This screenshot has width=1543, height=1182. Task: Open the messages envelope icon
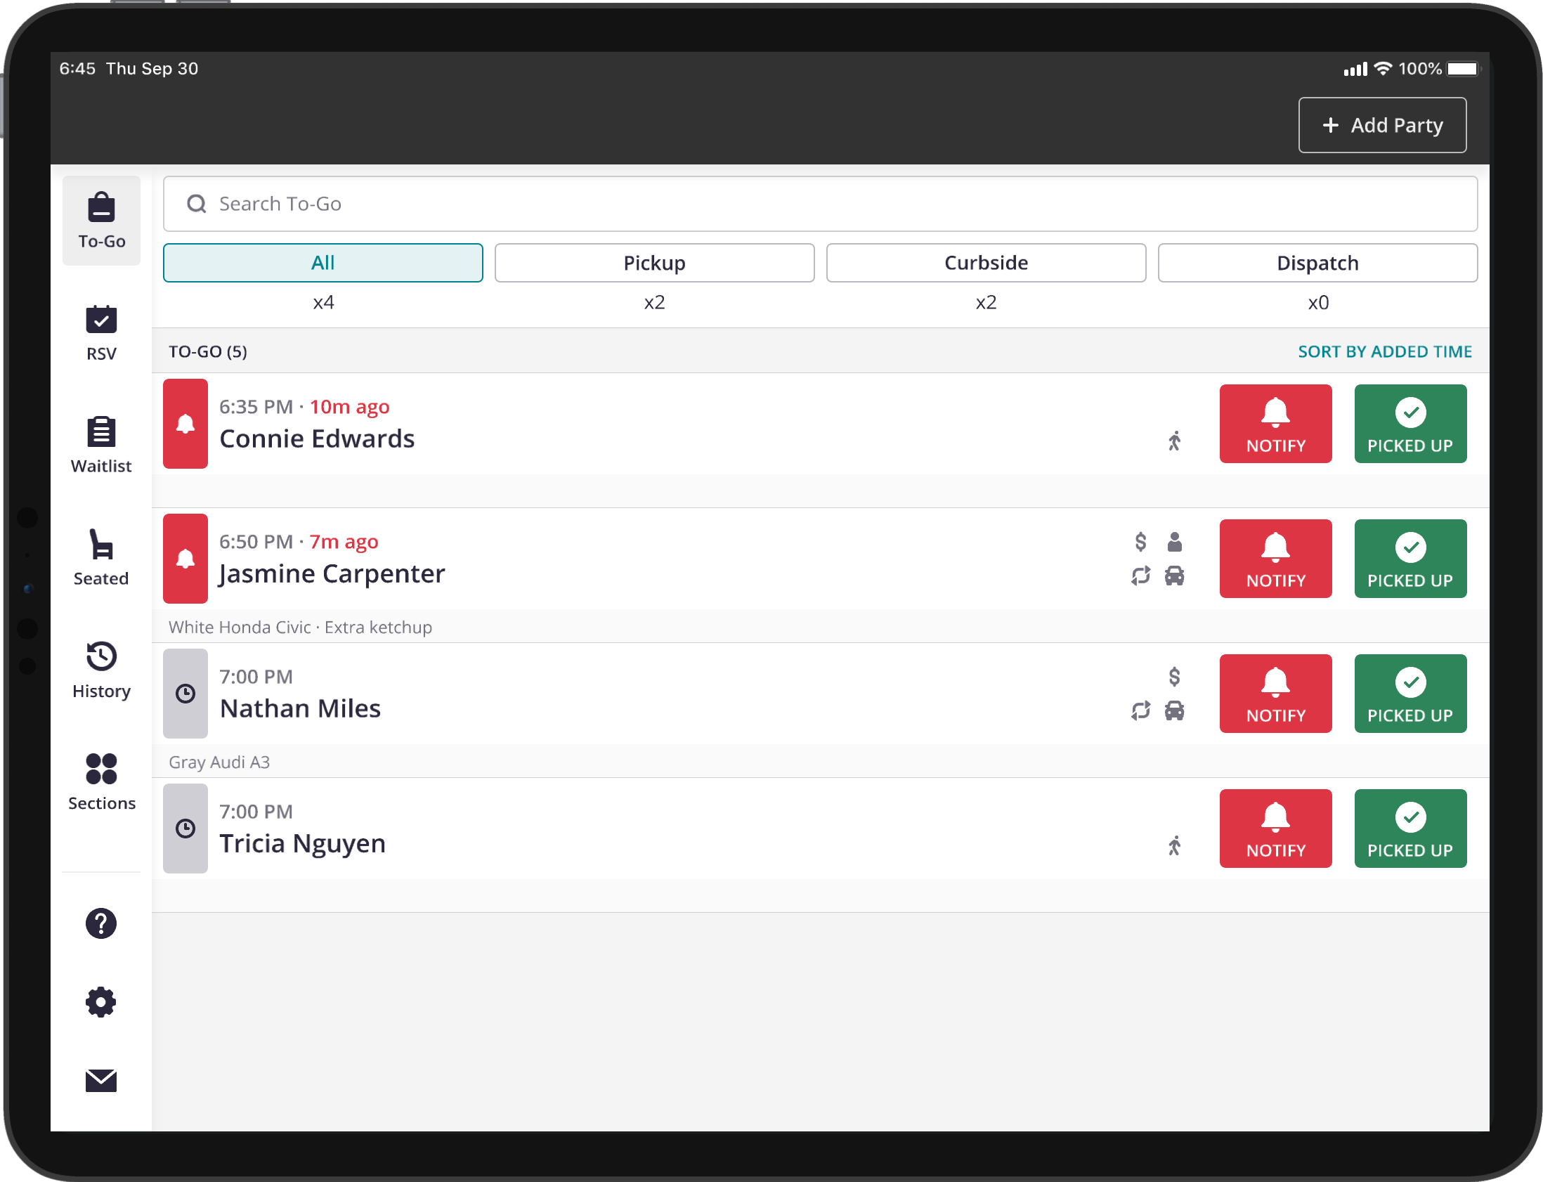click(101, 1081)
